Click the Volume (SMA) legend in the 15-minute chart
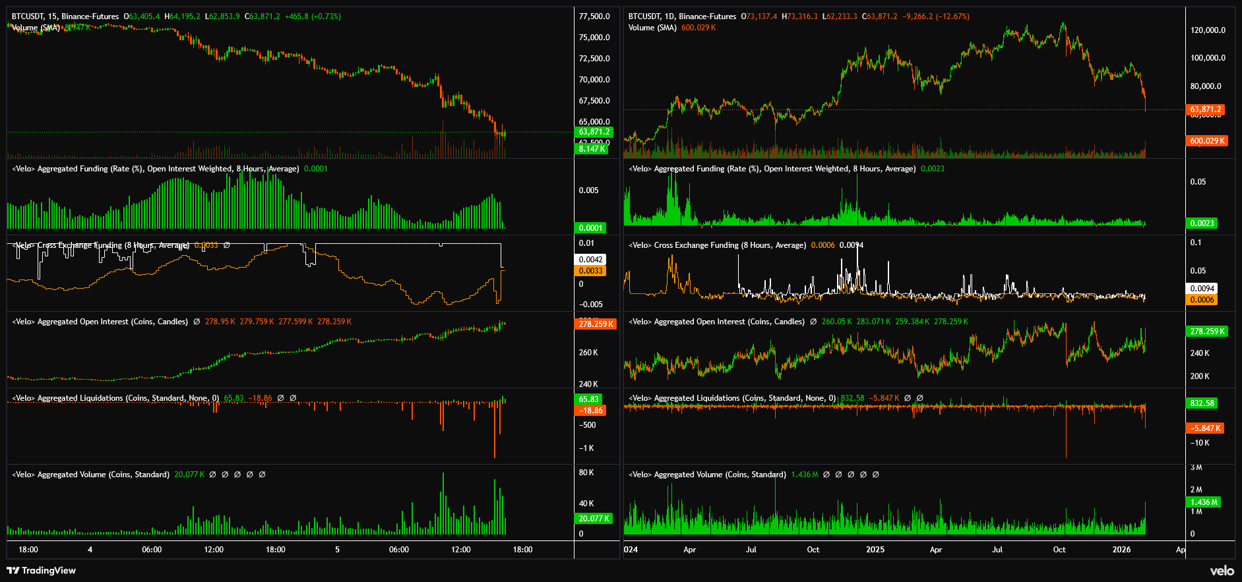 point(36,28)
